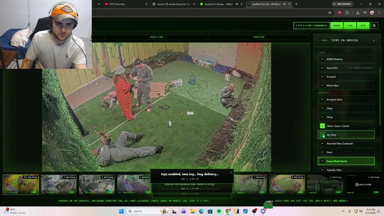The width and height of the screenshot is (384, 216).
Task: Go back from Text-to-Speech panel
Action: point(323,40)
